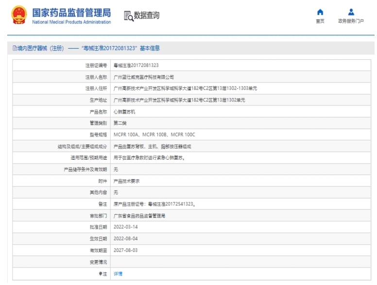The height and width of the screenshot is (285, 377).
Task: Click expiry date 2027-08-03
Action: 125,251
